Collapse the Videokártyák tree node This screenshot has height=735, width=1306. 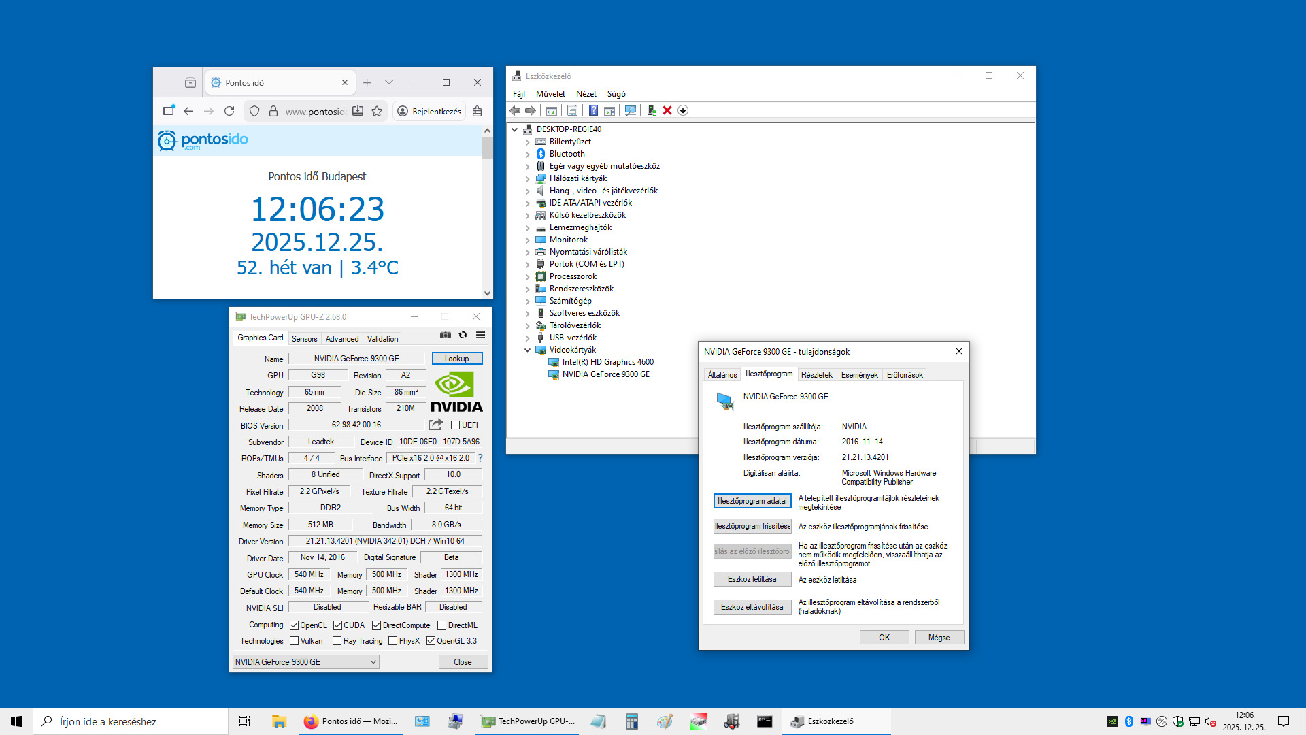click(x=527, y=350)
